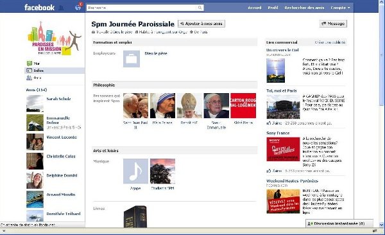Screen dimensions: 385x235
Task: Open Dieu le père employer link
Action: 156,53
